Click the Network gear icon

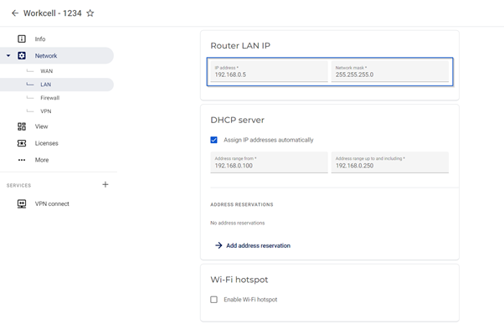point(22,55)
